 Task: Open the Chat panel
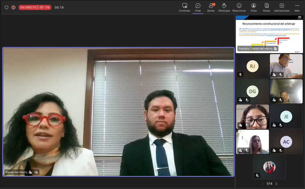pos(198,7)
